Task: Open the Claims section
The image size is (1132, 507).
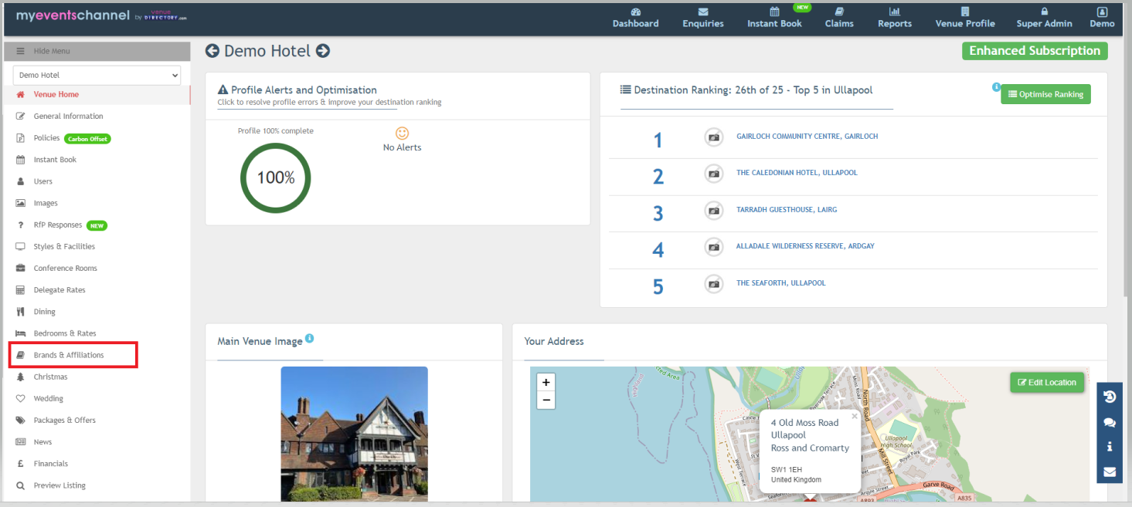Action: [x=839, y=18]
